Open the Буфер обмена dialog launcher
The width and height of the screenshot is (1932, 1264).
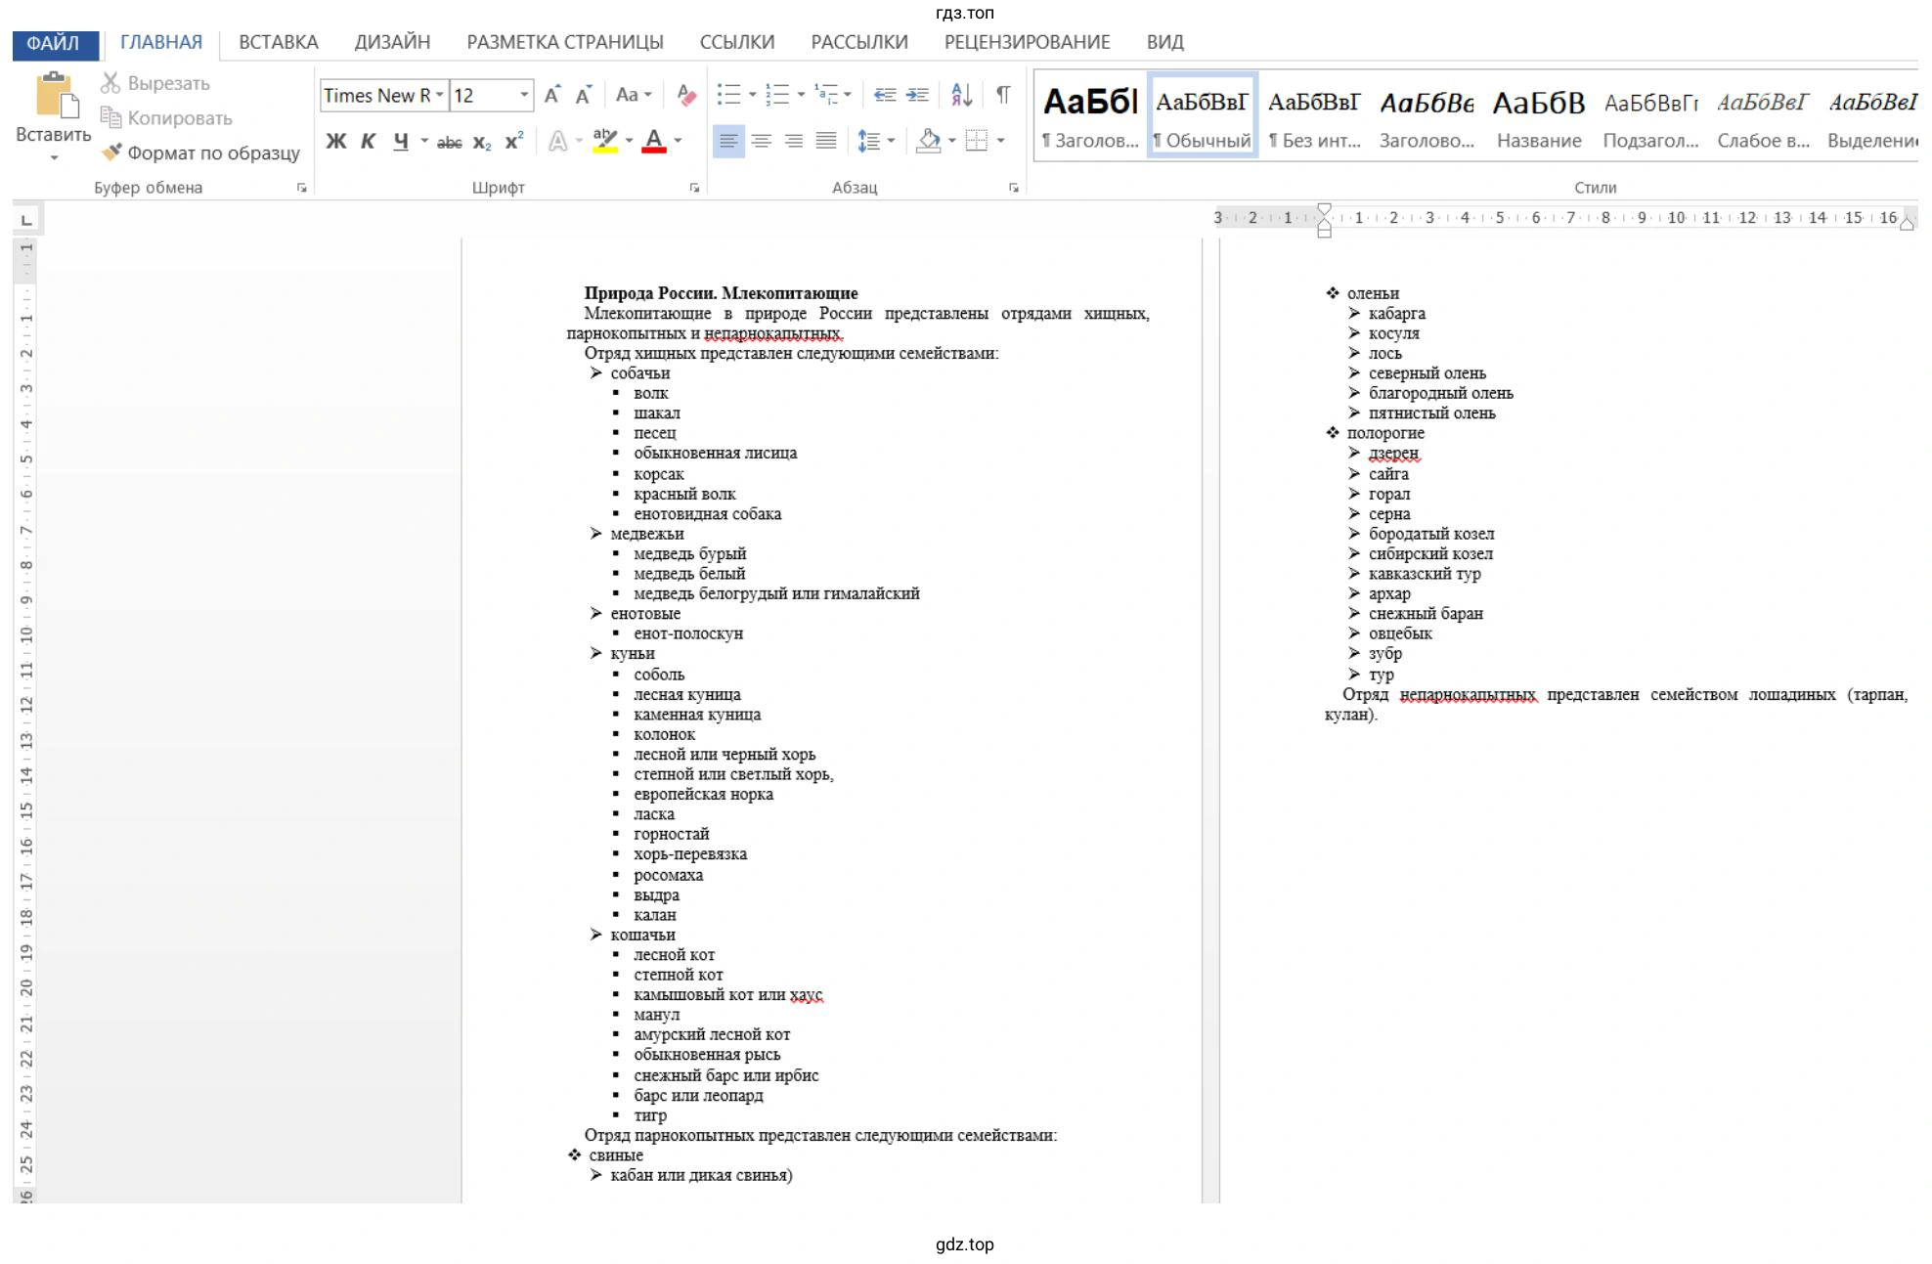click(x=301, y=188)
